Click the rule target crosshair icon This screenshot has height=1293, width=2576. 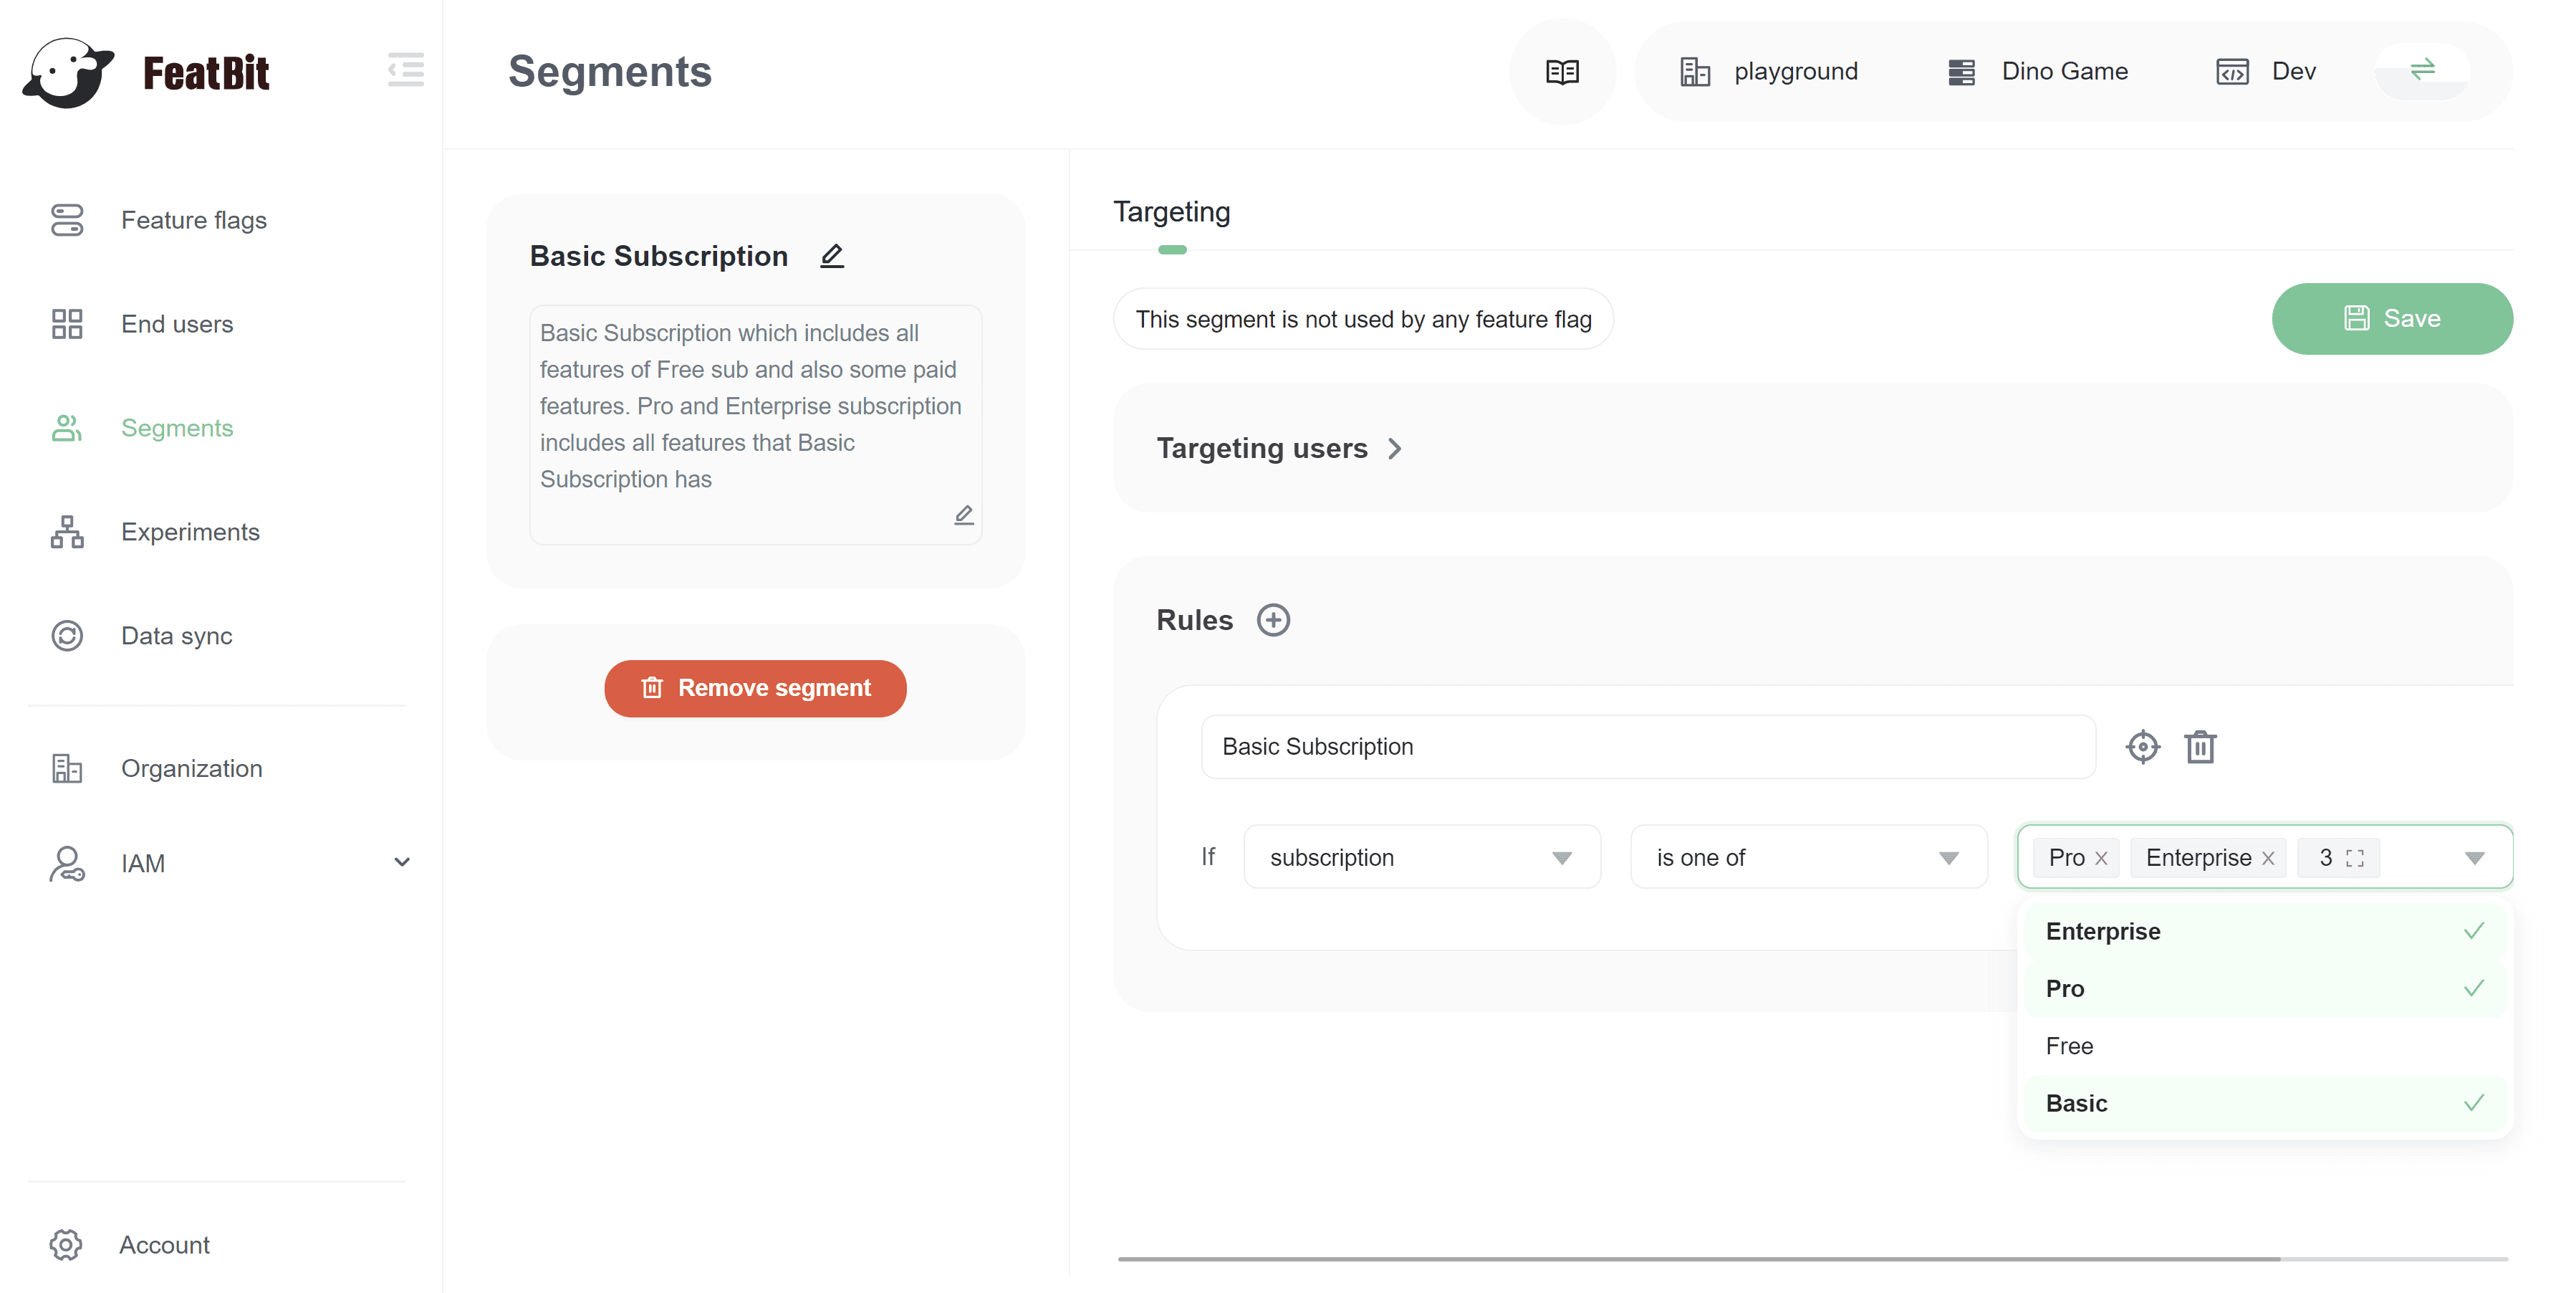2142,747
